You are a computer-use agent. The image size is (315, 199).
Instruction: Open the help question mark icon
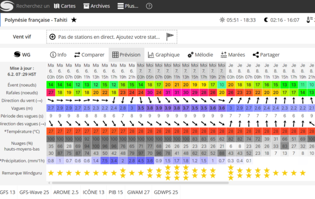pos(149,6)
